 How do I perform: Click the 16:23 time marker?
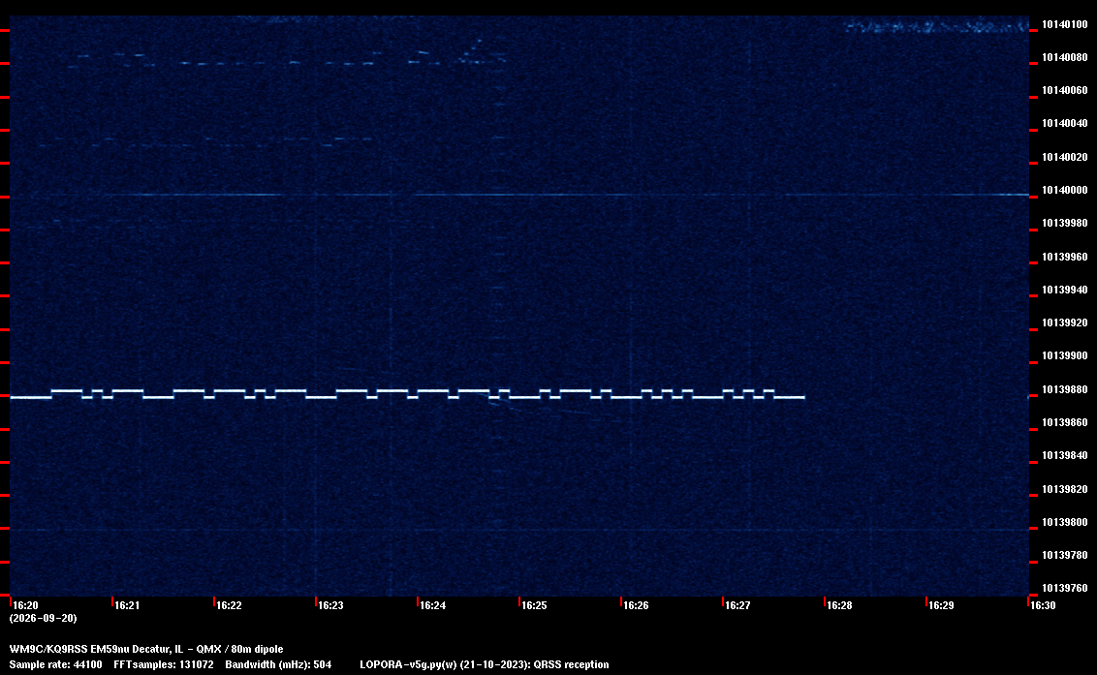click(x=330, y=605)
